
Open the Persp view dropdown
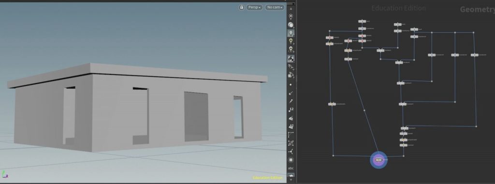point(254,7)
